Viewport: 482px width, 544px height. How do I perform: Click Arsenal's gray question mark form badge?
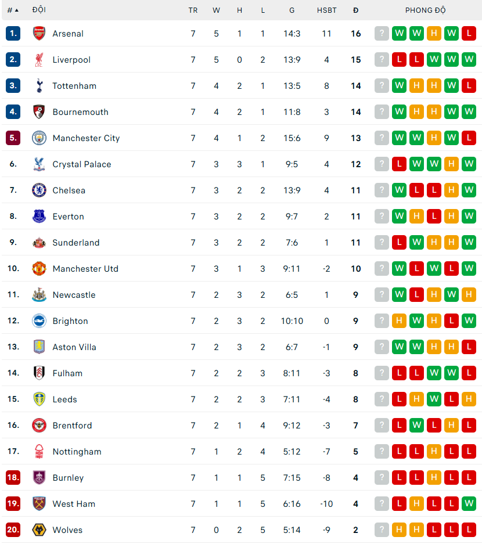(x=382, y=34)
